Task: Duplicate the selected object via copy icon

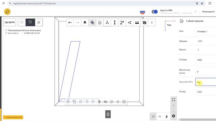Action: [x=74, y=102]
